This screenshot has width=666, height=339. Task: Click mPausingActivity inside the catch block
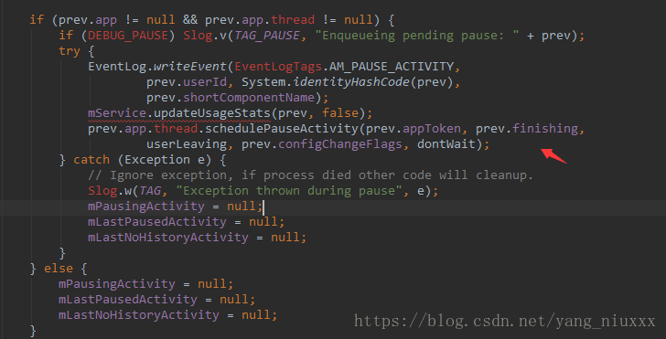[146, 207]
